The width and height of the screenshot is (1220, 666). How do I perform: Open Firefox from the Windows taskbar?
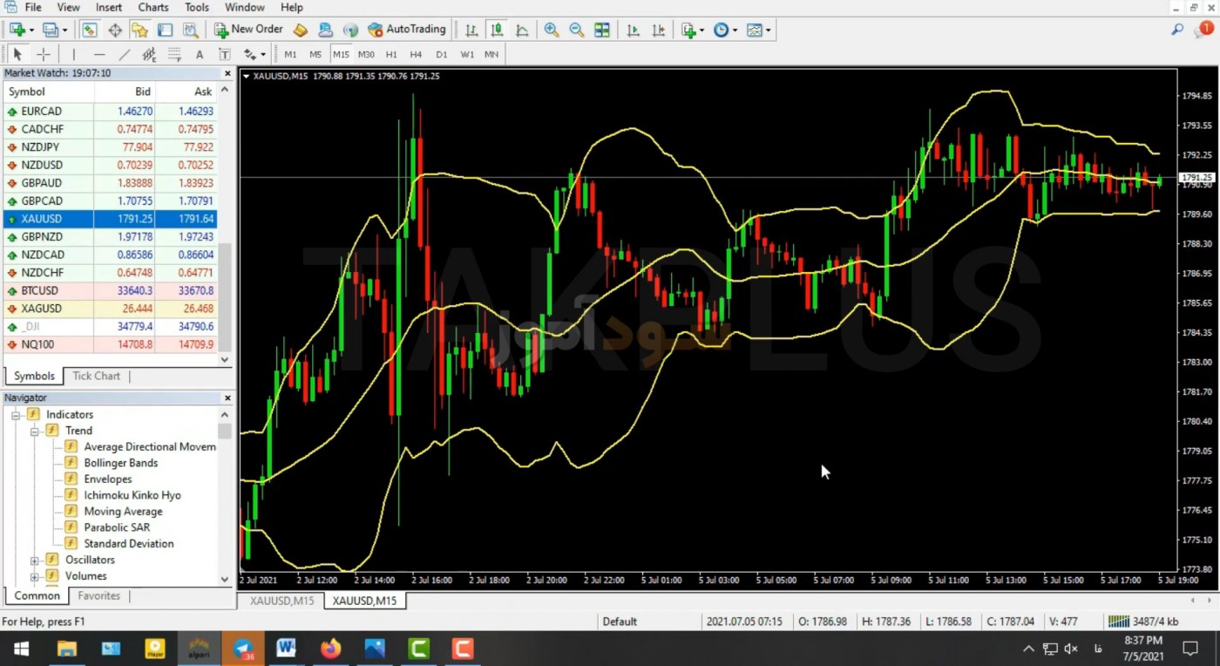tap(331, 649)
